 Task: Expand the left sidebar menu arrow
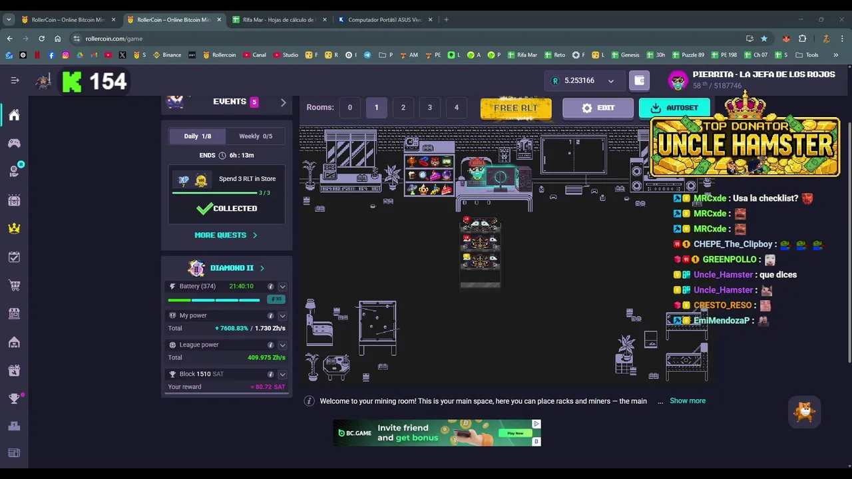(x=15, y=80)
